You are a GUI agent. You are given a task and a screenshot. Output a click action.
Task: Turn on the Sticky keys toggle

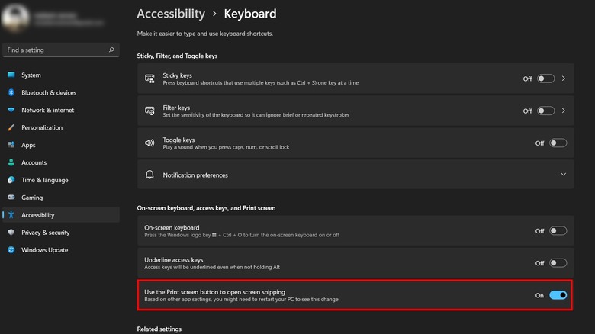[x=545, y=79]
